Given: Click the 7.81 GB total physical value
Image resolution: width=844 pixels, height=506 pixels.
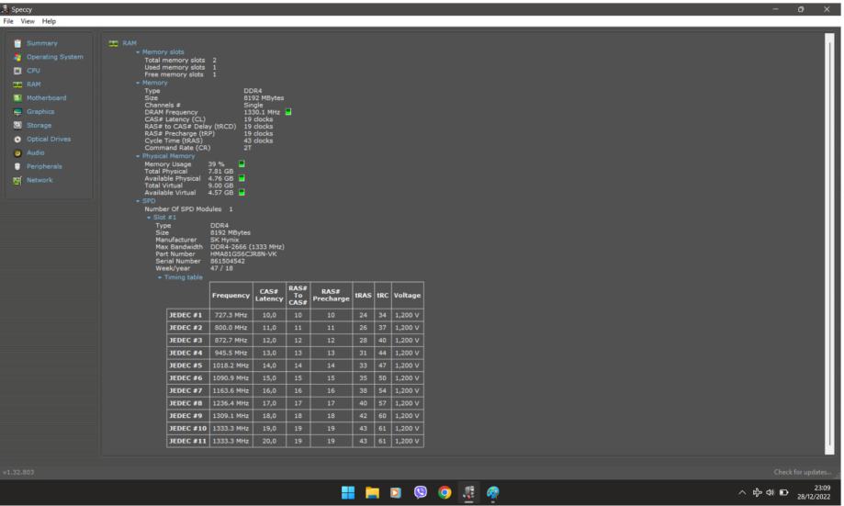Looking at the screenshot, I should [220, 171].
